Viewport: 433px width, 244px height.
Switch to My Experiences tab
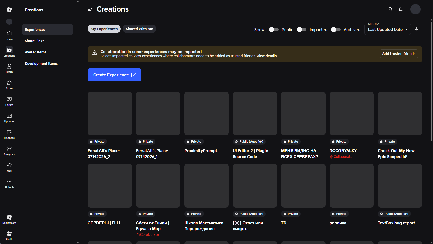[x=104, y=29]
